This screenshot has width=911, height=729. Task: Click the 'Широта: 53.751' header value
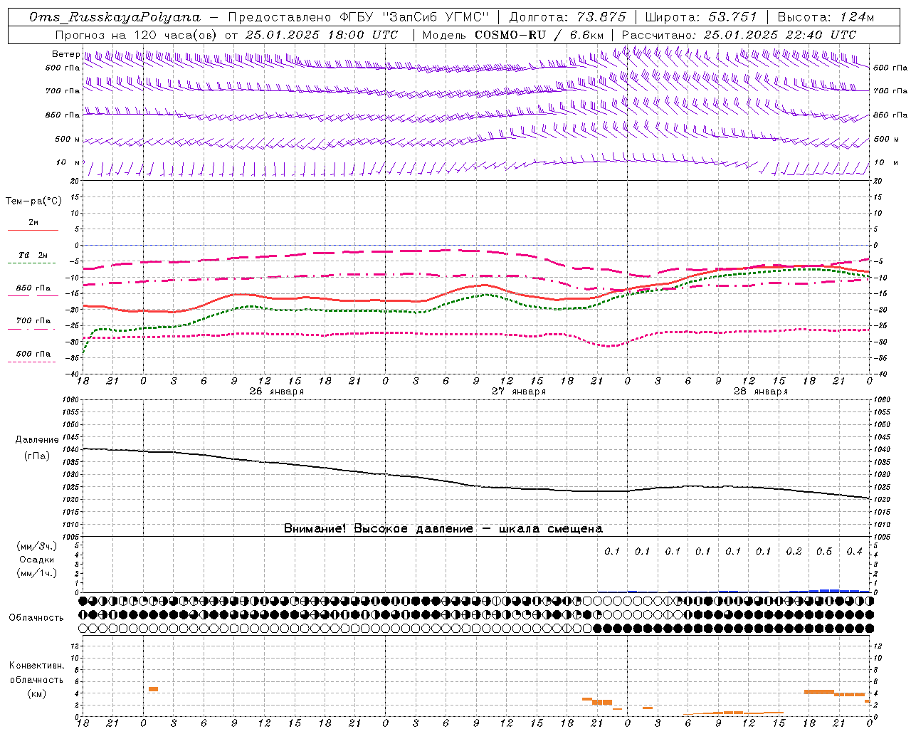(x=701, y=17)
